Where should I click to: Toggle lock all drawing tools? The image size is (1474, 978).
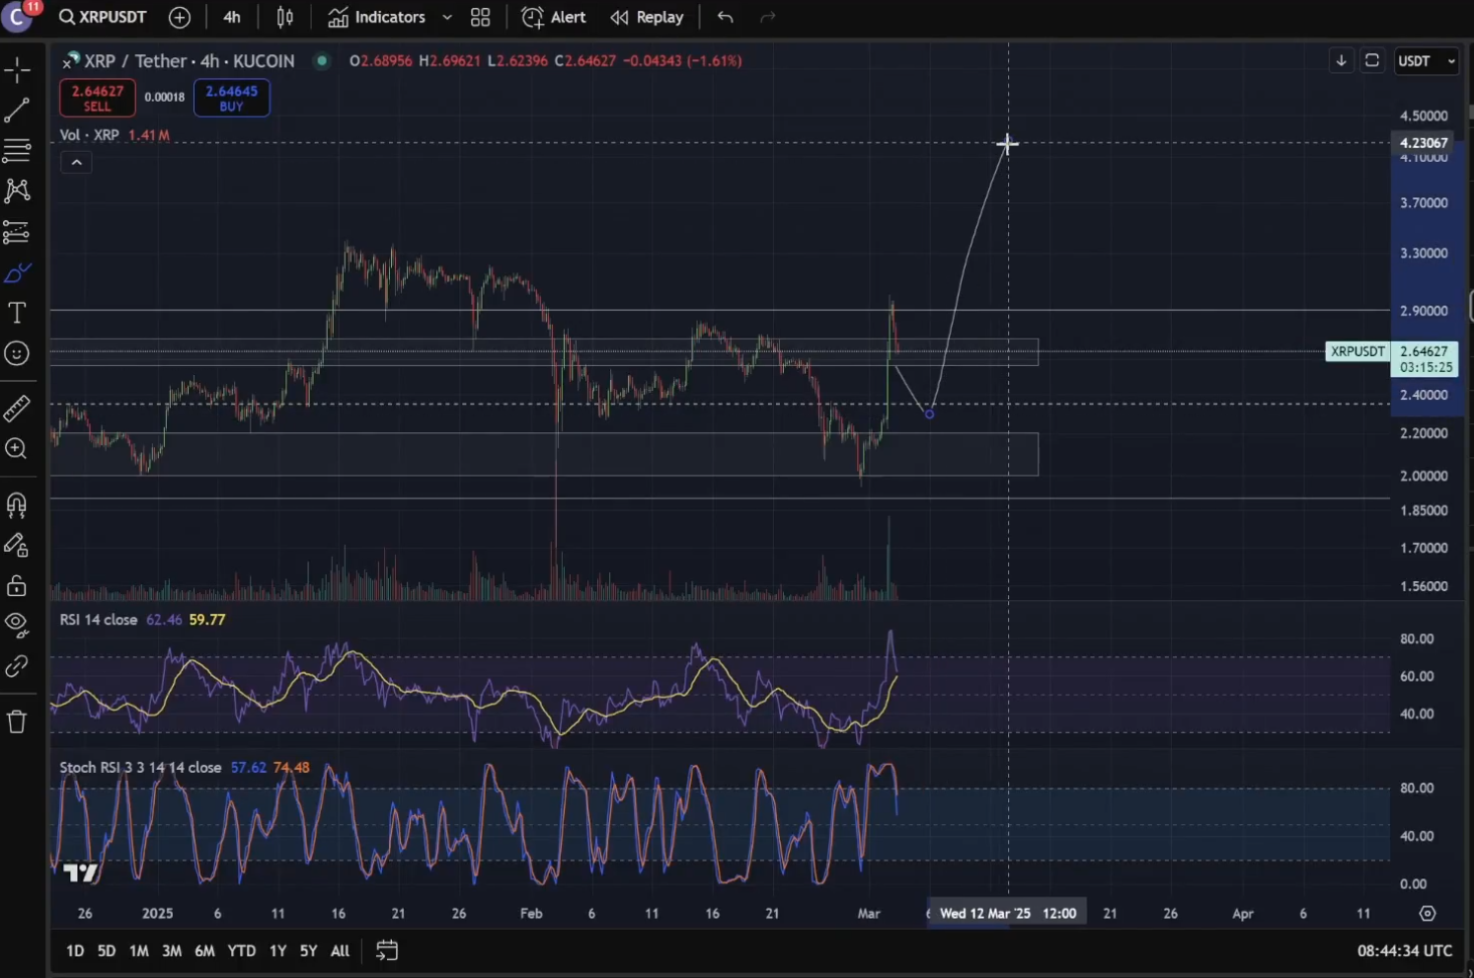[x=17, y=586]
